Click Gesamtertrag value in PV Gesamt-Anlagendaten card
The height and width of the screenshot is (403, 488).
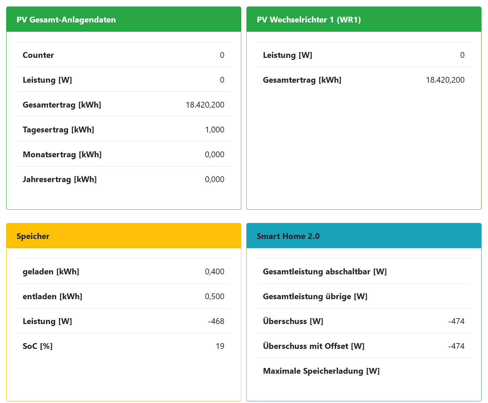(x=205, y=105)
